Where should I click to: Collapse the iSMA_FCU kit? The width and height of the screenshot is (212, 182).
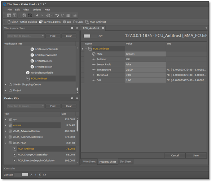pos(5,143)
